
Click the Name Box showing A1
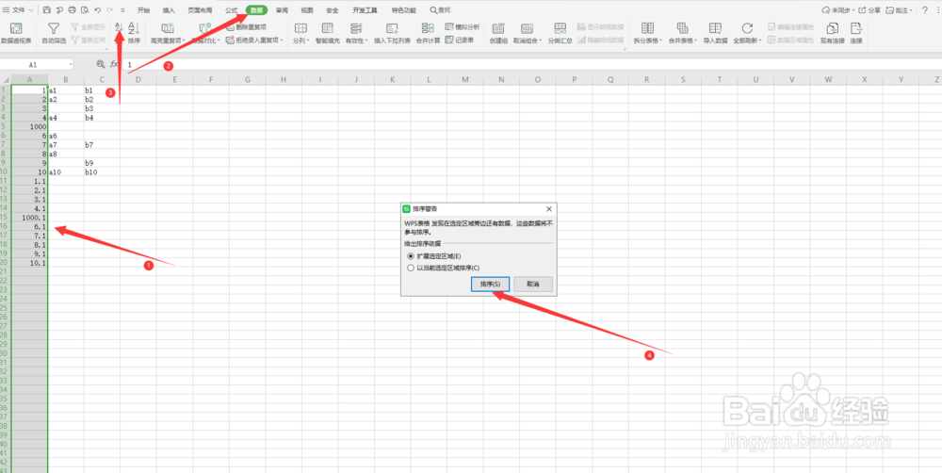pos(32,64)
